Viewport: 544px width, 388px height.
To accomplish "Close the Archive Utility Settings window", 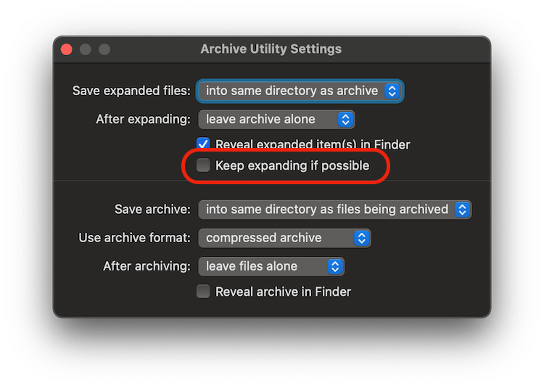I will point(67,49).
